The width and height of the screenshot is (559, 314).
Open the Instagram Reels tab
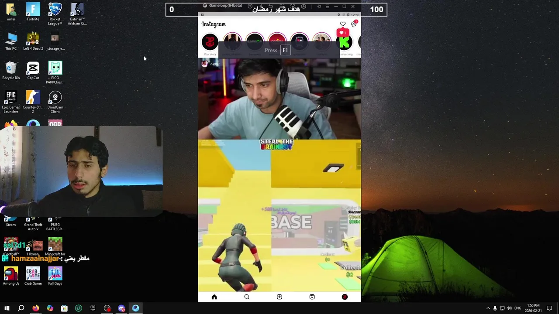[x=312, y=297]
